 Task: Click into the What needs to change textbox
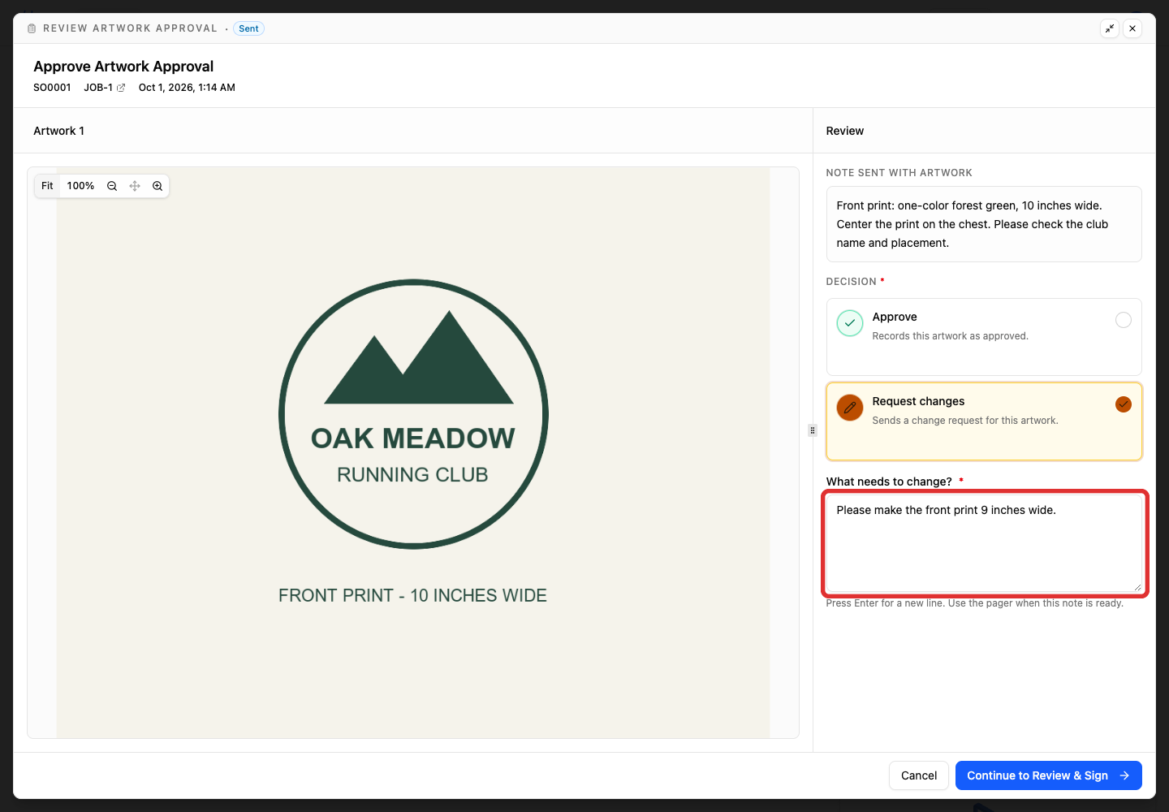pos(984,544)
